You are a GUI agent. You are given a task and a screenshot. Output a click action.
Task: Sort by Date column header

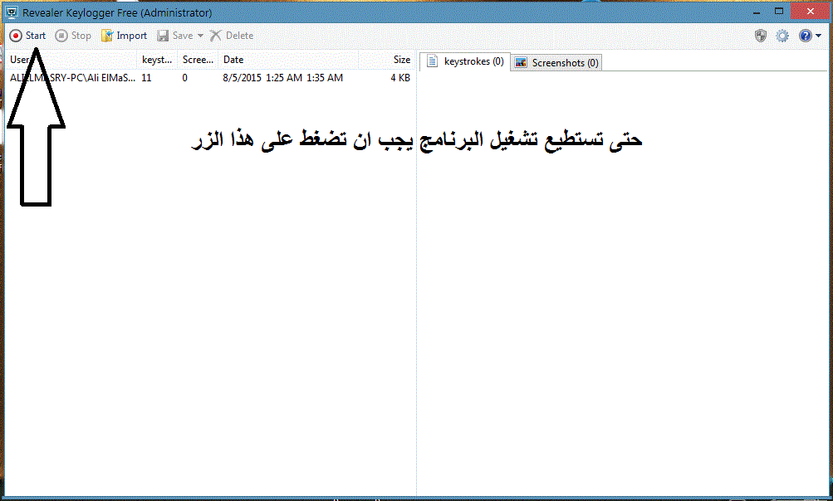[x=288, y=60]
